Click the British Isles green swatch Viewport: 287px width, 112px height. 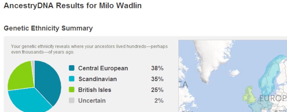coord(71,90)
